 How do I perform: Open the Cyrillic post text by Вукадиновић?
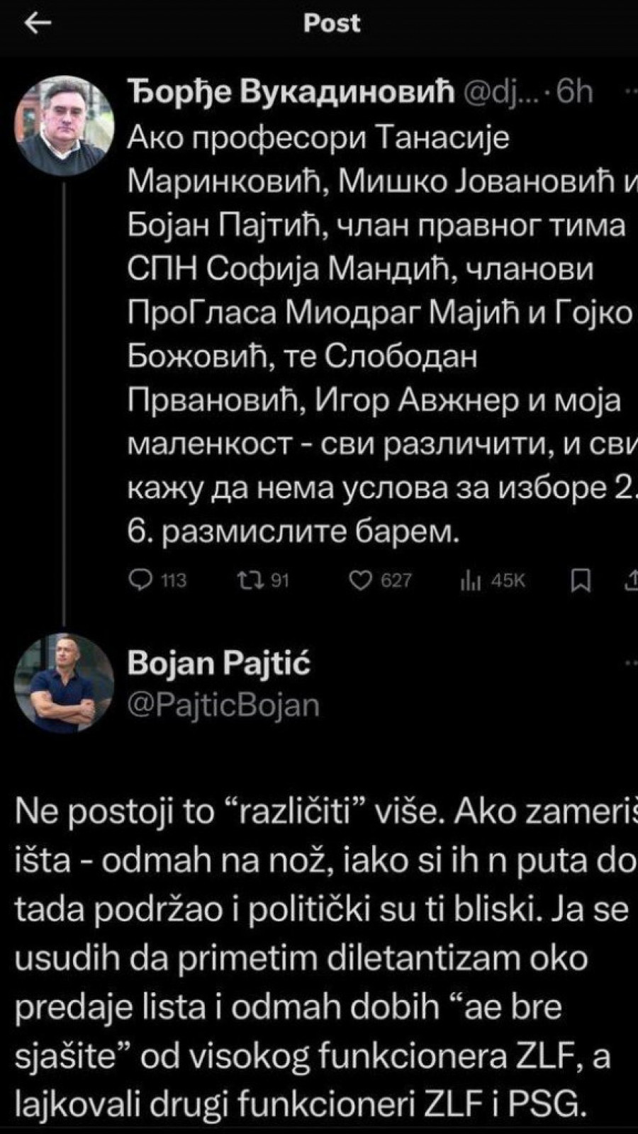(x=376, y=333)
